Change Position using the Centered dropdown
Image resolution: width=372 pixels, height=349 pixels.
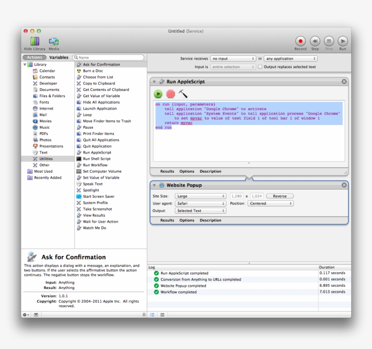270,203
